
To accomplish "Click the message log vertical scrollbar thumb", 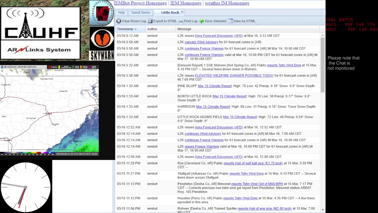I will [322, 65].
